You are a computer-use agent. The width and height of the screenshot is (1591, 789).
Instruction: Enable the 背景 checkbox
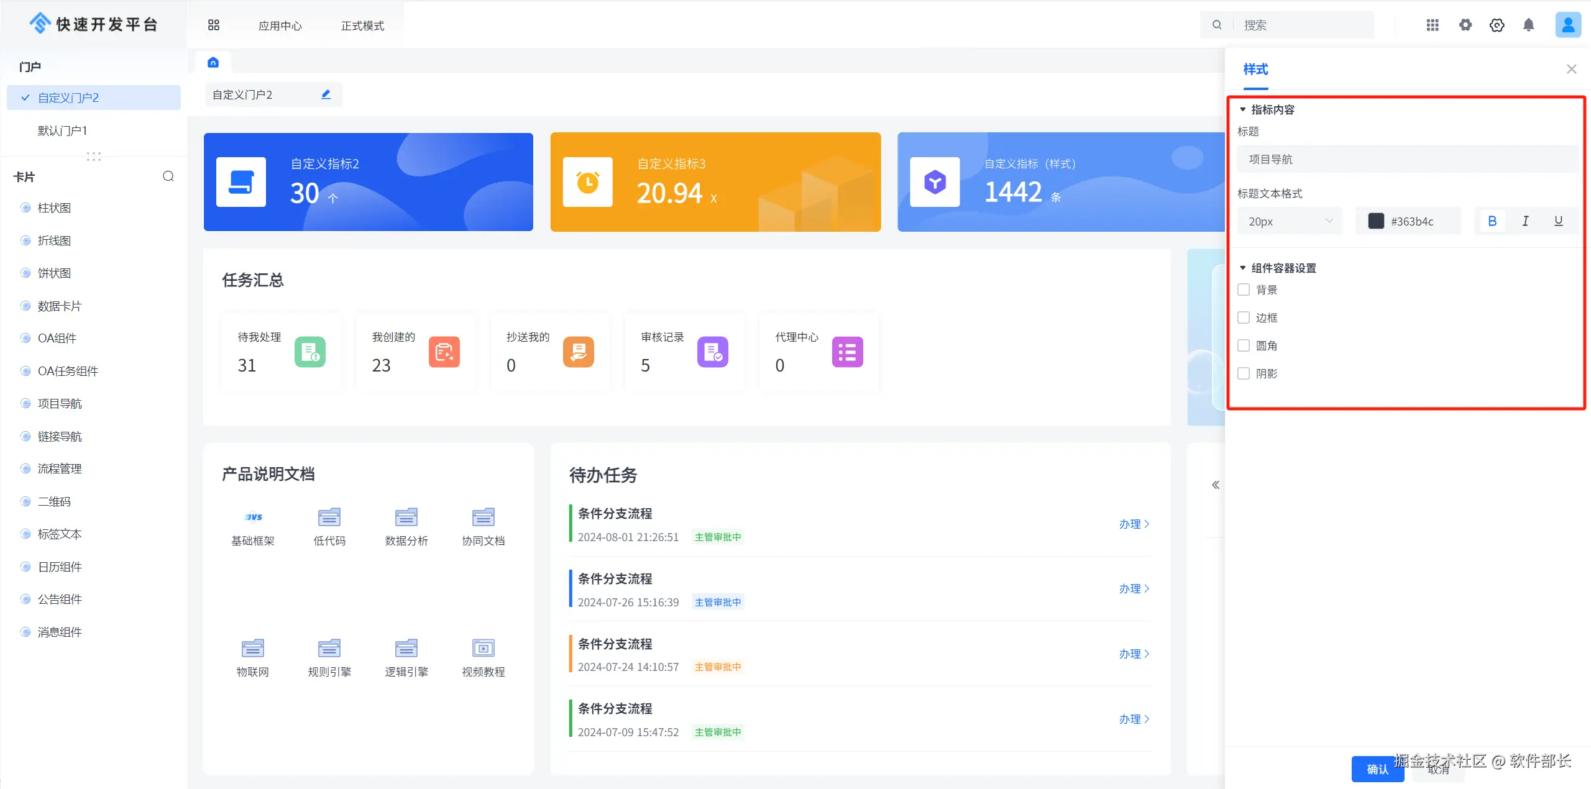pos(1244,290)
